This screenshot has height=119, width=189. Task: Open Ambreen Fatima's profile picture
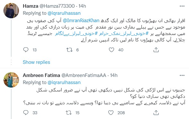tap(11, 80)
